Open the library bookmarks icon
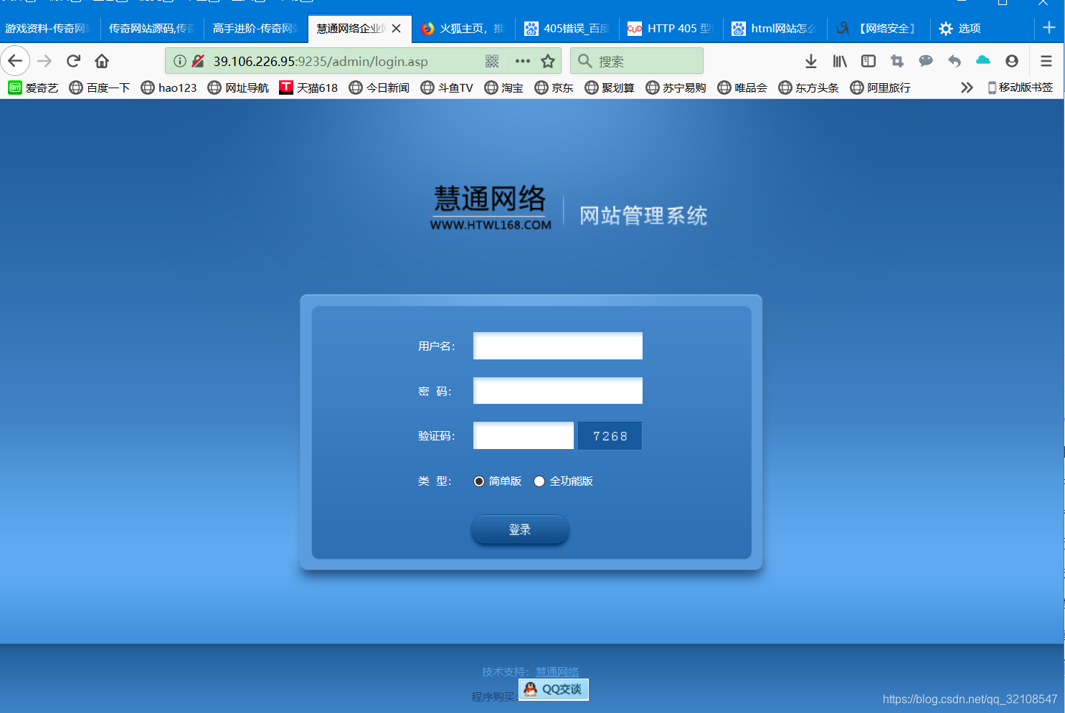 click(840, 61)
